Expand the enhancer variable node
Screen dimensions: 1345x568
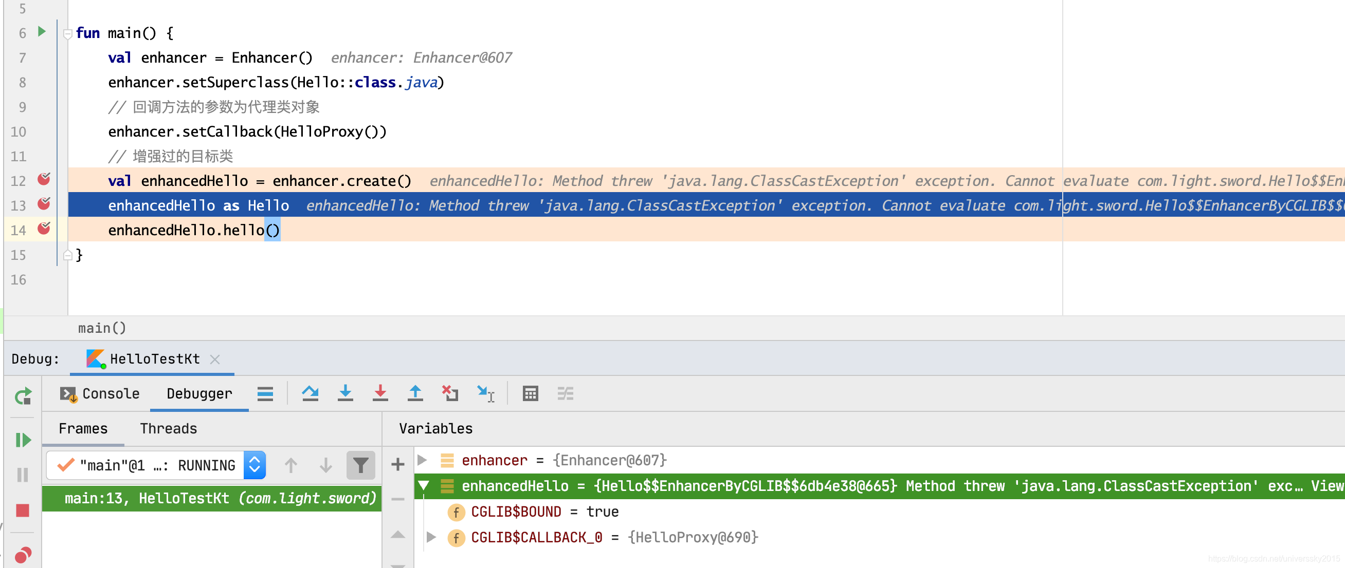422,460
